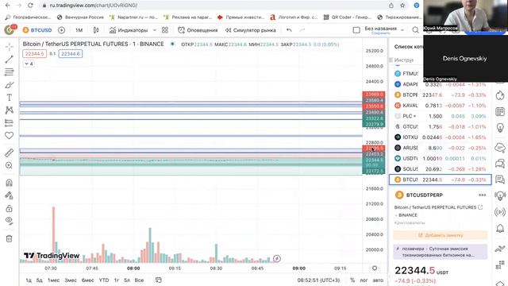Toggle лог logarithmic scale
508x286 pixels.
pyautogui.click(x=364, y=280)
